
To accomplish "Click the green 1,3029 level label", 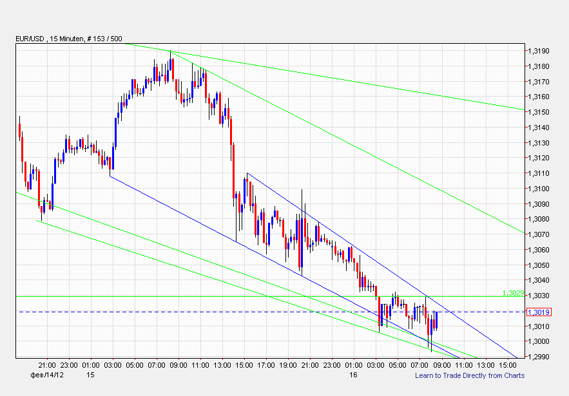I will (x=513, y=293).
